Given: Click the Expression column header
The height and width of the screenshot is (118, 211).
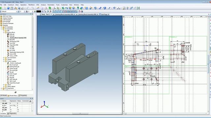Looking at the screenshot, I should tap(13, 101).
